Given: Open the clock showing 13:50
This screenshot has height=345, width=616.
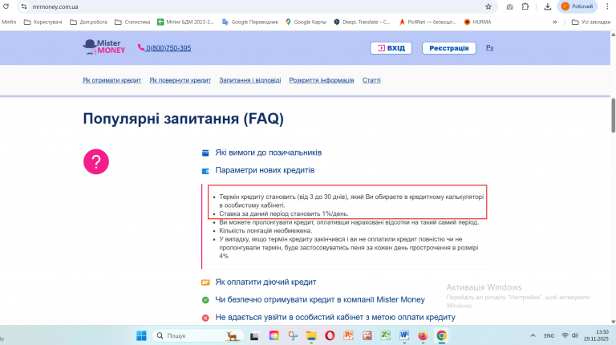Looking at the screenshot, I should pos(597,335).
